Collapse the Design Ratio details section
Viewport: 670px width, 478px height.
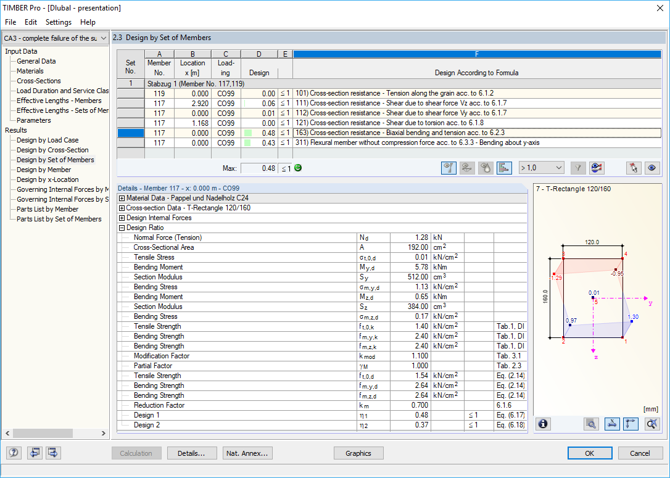(121, 228)
